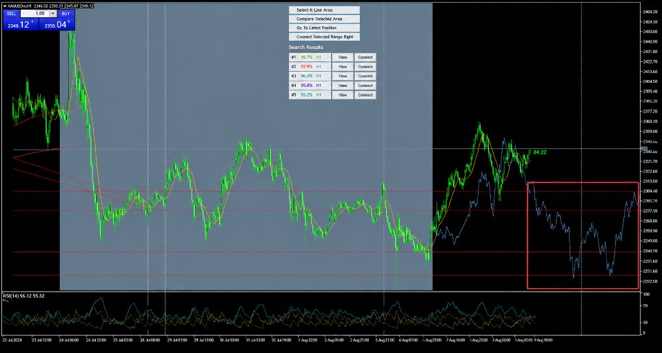The image size is (662, 353).
Task: View search result #5
Action: (343, 95)
